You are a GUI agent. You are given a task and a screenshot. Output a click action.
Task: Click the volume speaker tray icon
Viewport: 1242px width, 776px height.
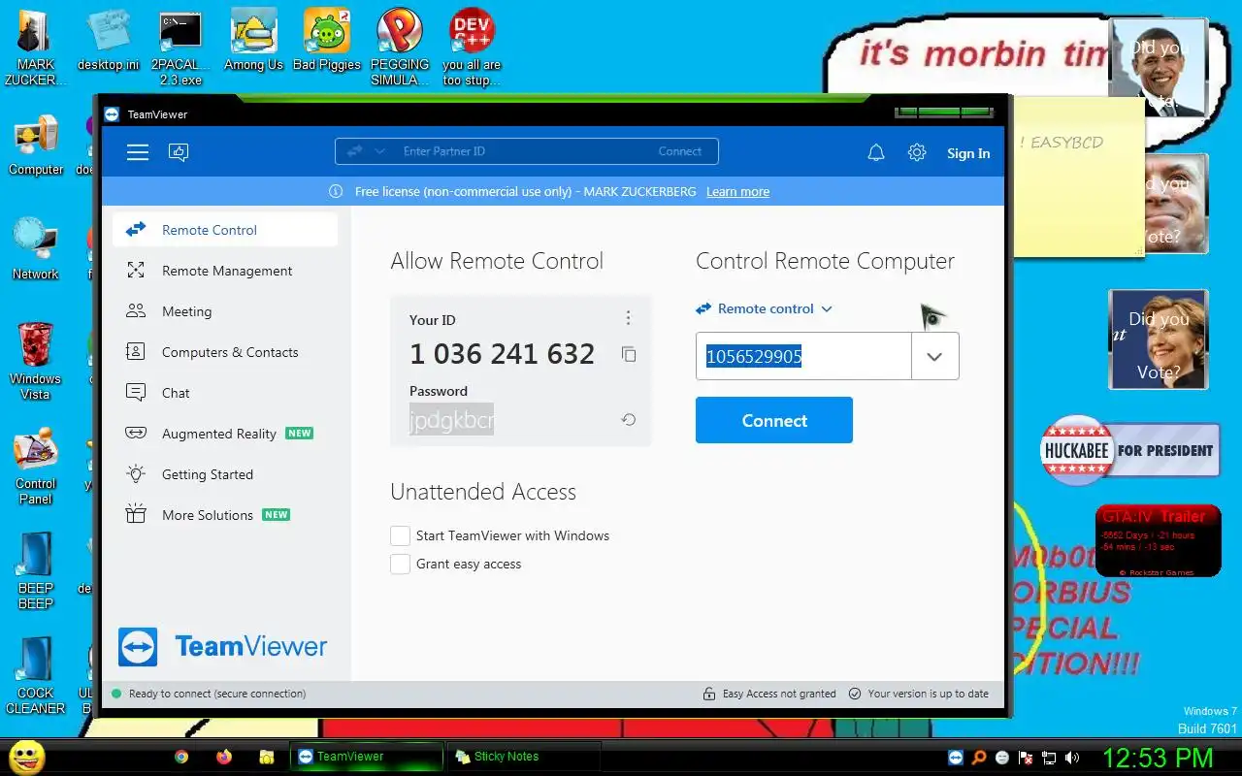[1072, 758]
